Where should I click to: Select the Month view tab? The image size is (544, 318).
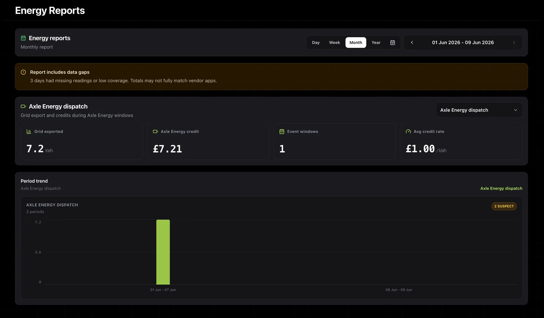click(356, 43)
